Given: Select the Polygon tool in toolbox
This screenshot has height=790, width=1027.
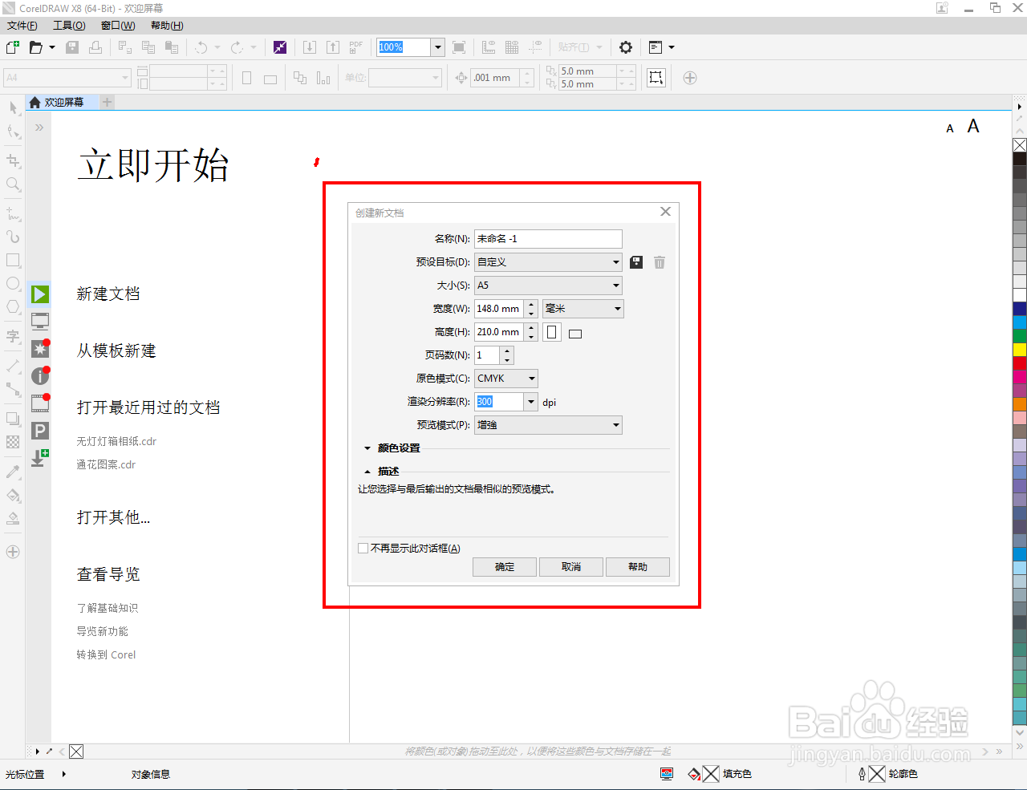Looking at the screenshot, I should click(13, 307).
